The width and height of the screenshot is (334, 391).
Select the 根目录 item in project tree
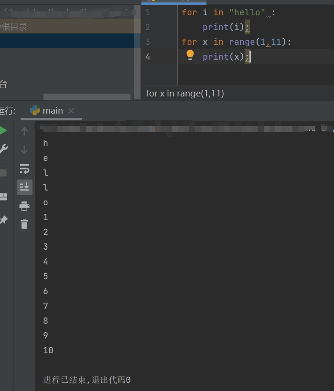[14, 27]
